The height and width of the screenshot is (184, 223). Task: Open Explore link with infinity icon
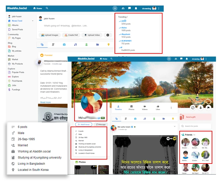pyautogui.click(x=13, y=76)
